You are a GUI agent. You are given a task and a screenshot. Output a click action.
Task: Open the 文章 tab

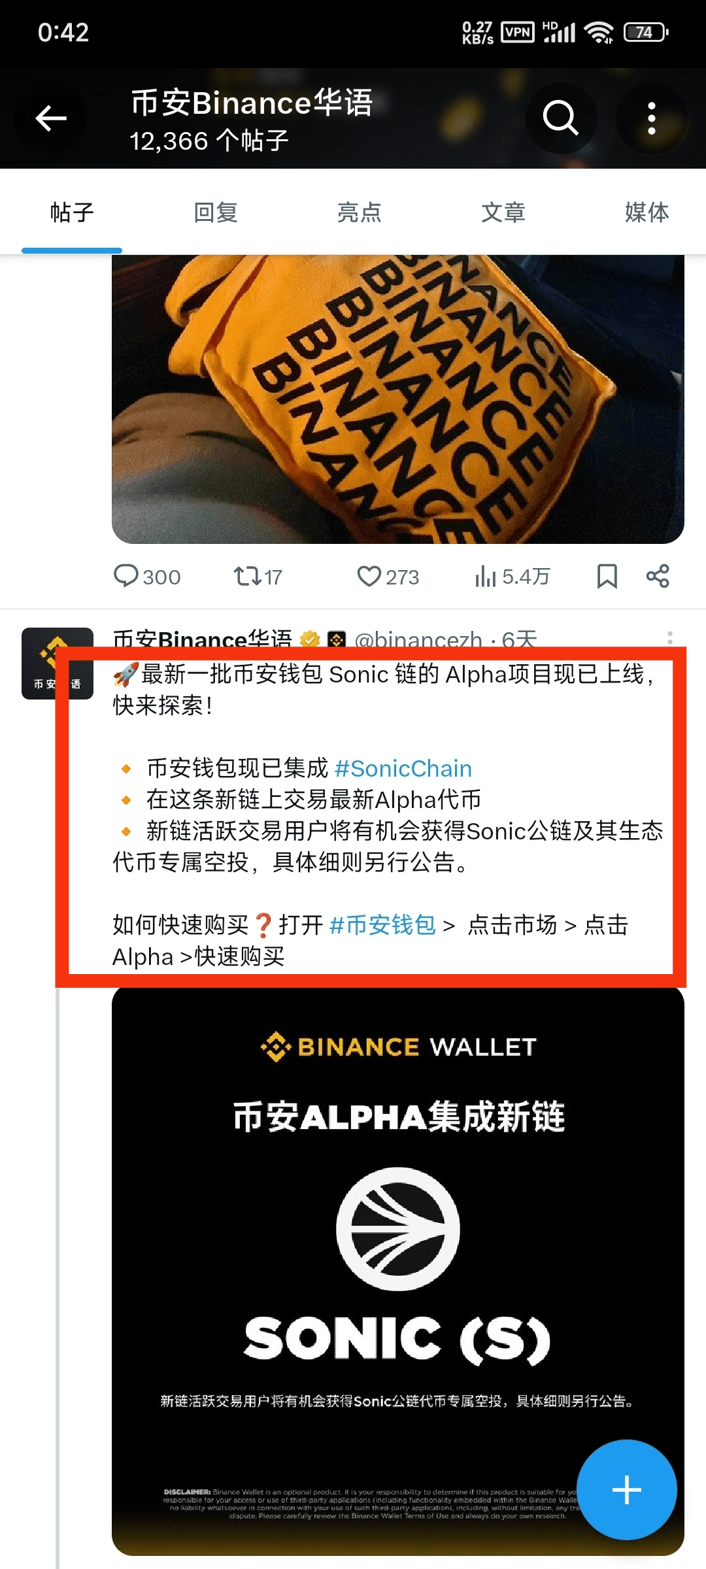point(503,212)
